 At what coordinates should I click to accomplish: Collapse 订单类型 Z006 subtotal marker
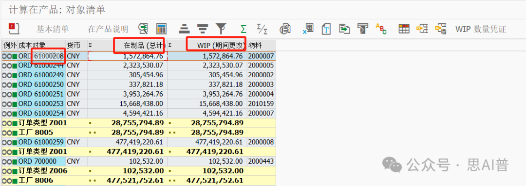point(90,171)
